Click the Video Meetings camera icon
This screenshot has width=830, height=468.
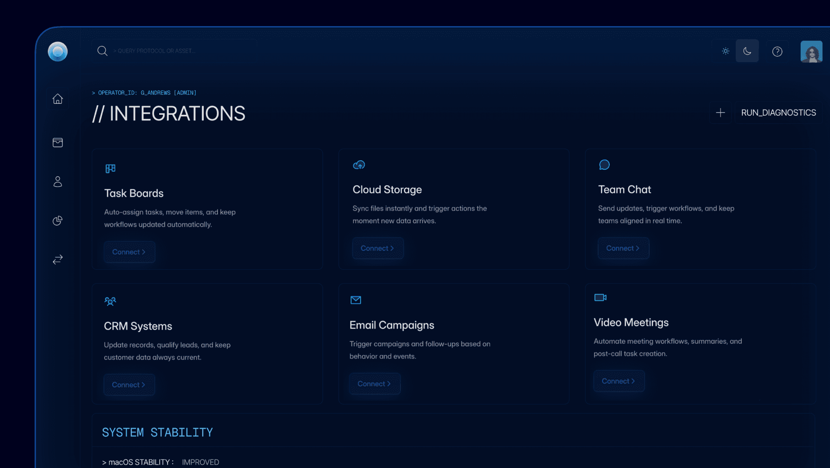tap(600, 297)
